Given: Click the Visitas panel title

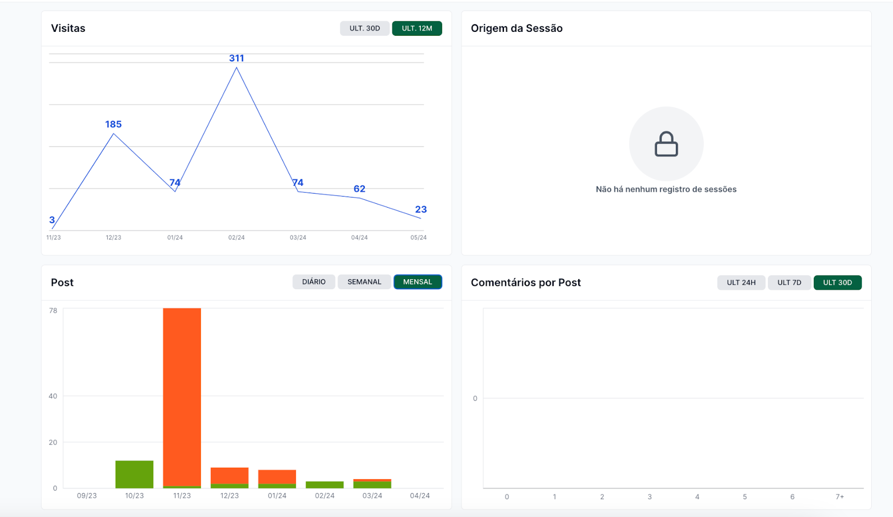Looking at the screenshot, I should click(68, 28).
